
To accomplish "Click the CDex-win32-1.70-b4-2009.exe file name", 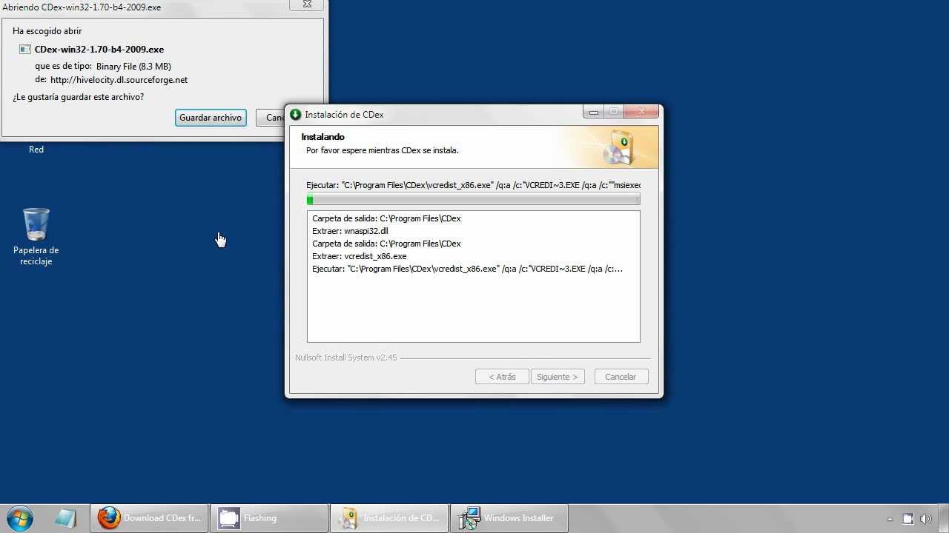I will [99, 50].
